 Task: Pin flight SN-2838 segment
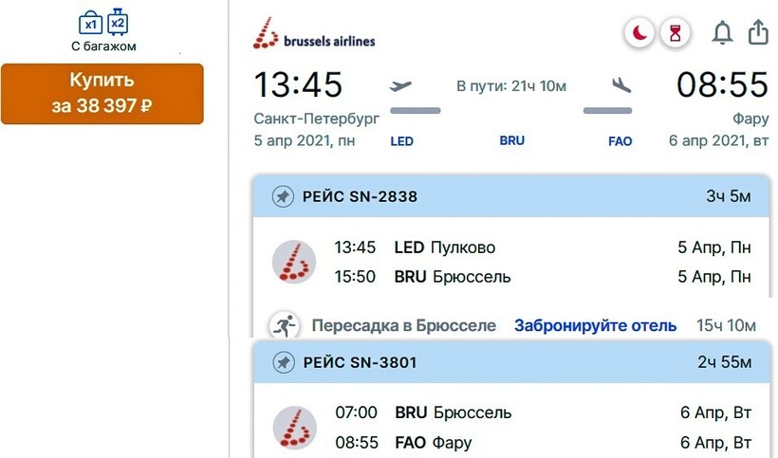282,197
